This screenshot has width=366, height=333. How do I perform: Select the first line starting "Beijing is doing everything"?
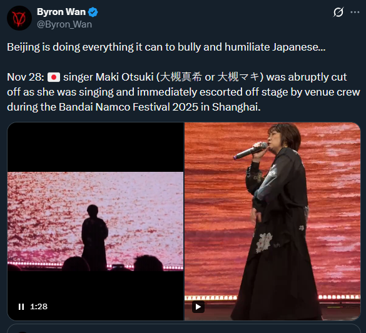166,47
